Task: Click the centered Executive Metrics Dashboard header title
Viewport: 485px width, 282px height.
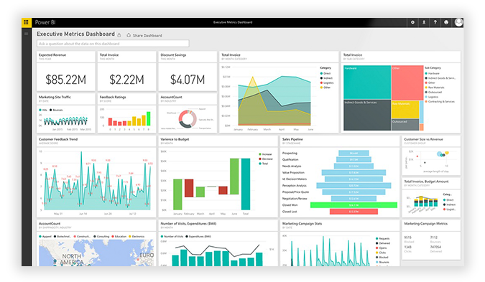Action: pos(233,22)
